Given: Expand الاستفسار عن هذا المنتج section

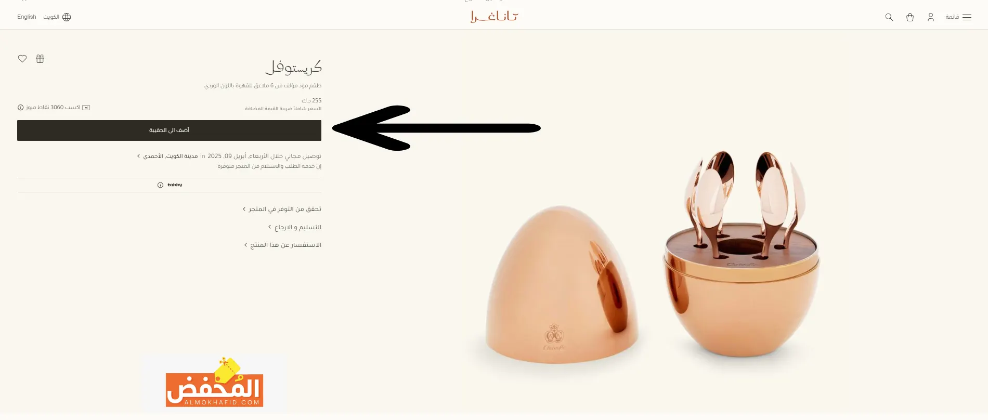Looking at the screenshot, I should pos(283,245).
